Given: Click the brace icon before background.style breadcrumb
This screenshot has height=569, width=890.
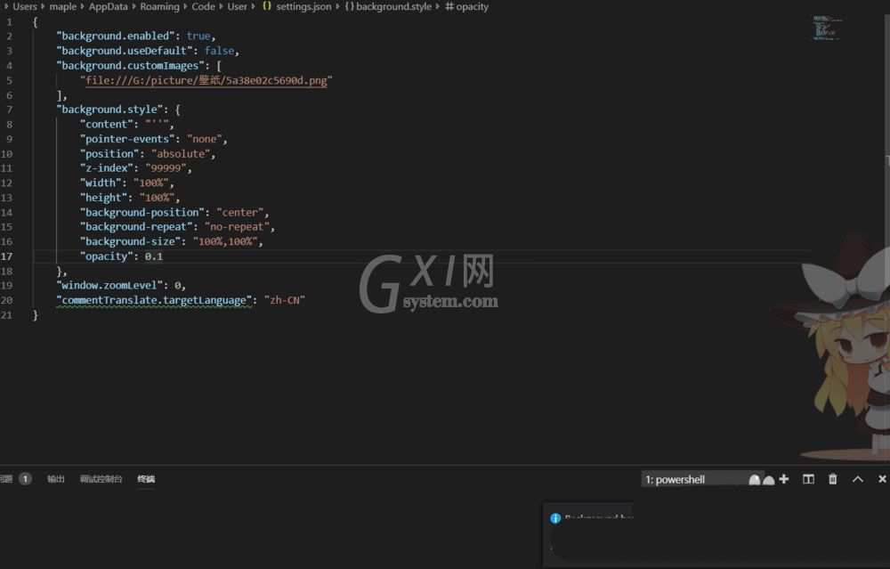Looking at the screenshot, I should [x=350, y=6].
